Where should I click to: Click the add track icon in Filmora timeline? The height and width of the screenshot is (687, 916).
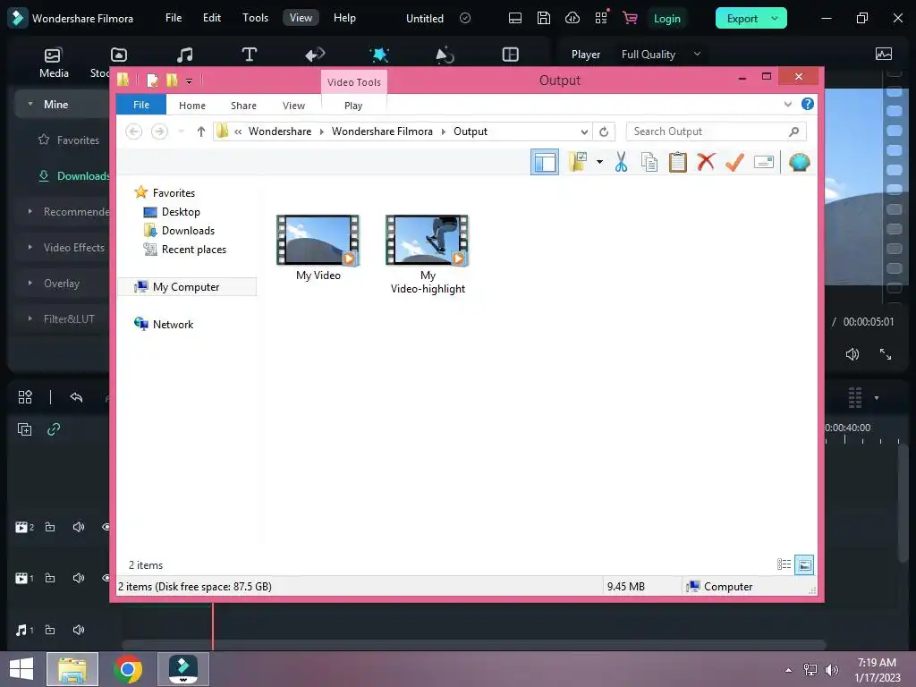pos(24,429)
